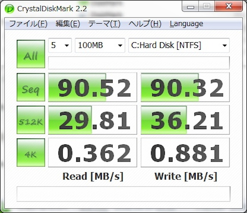The width and height of the screenshot is (247, 213).
Task: Click the empty comment field at bottom
Action: tap(123, 194)
